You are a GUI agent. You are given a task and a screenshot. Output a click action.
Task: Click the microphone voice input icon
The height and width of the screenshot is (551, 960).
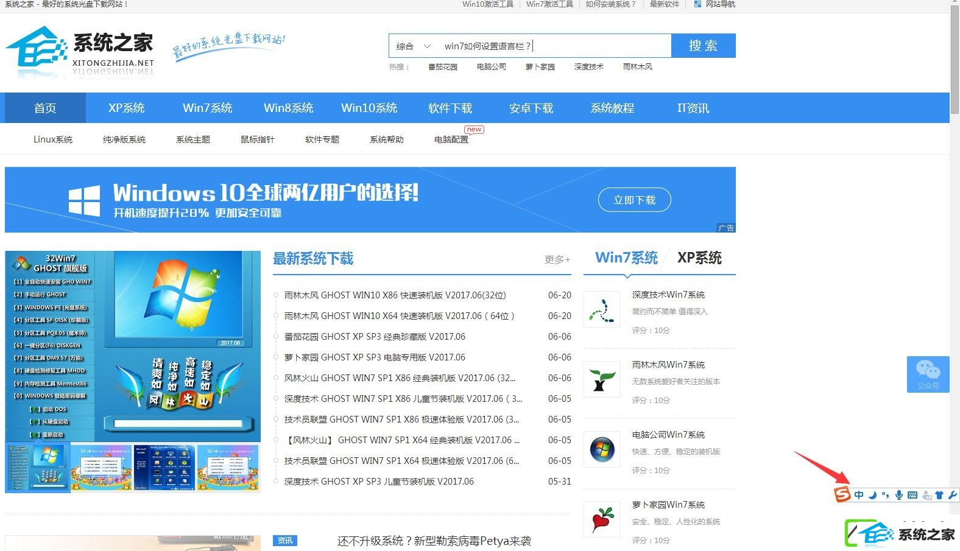tap(899, 495)
